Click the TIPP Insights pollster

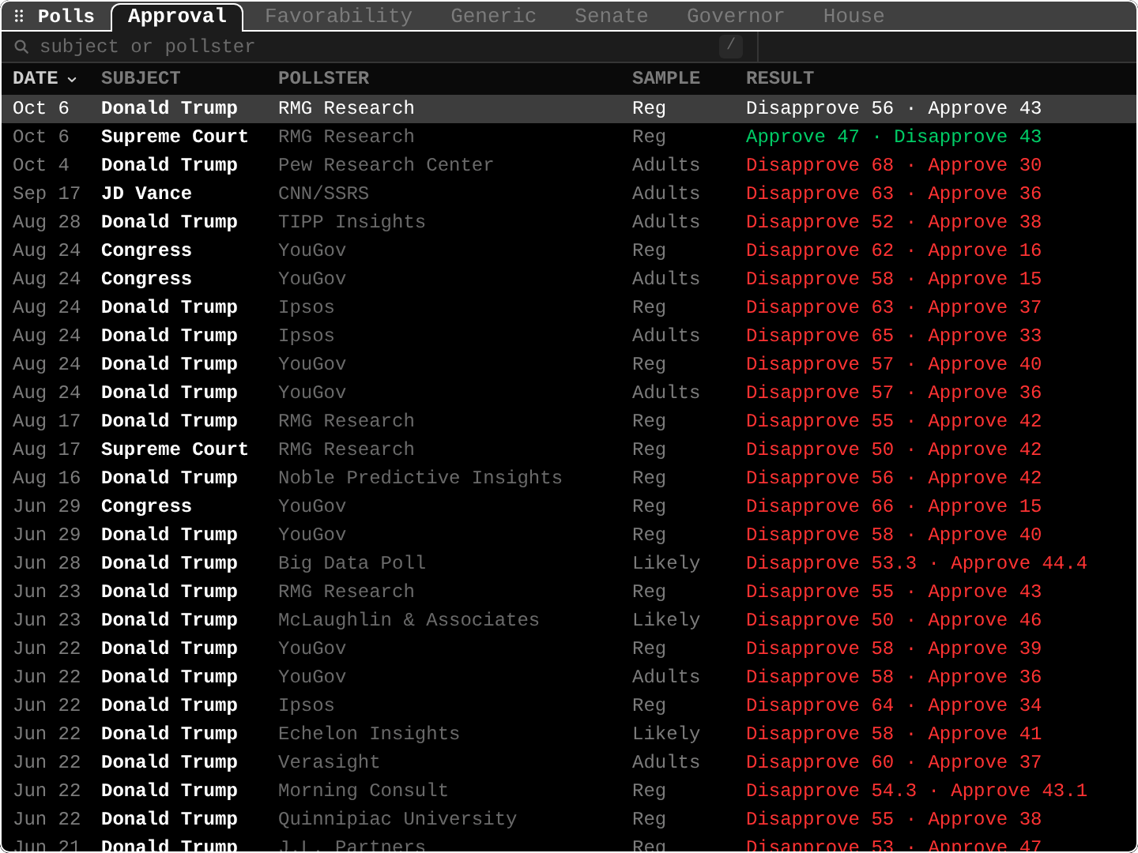352,222
